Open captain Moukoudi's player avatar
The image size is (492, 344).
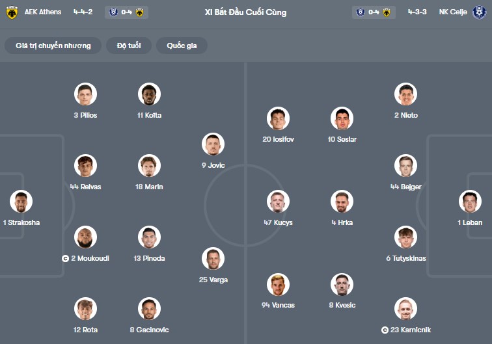pos(85,237)
